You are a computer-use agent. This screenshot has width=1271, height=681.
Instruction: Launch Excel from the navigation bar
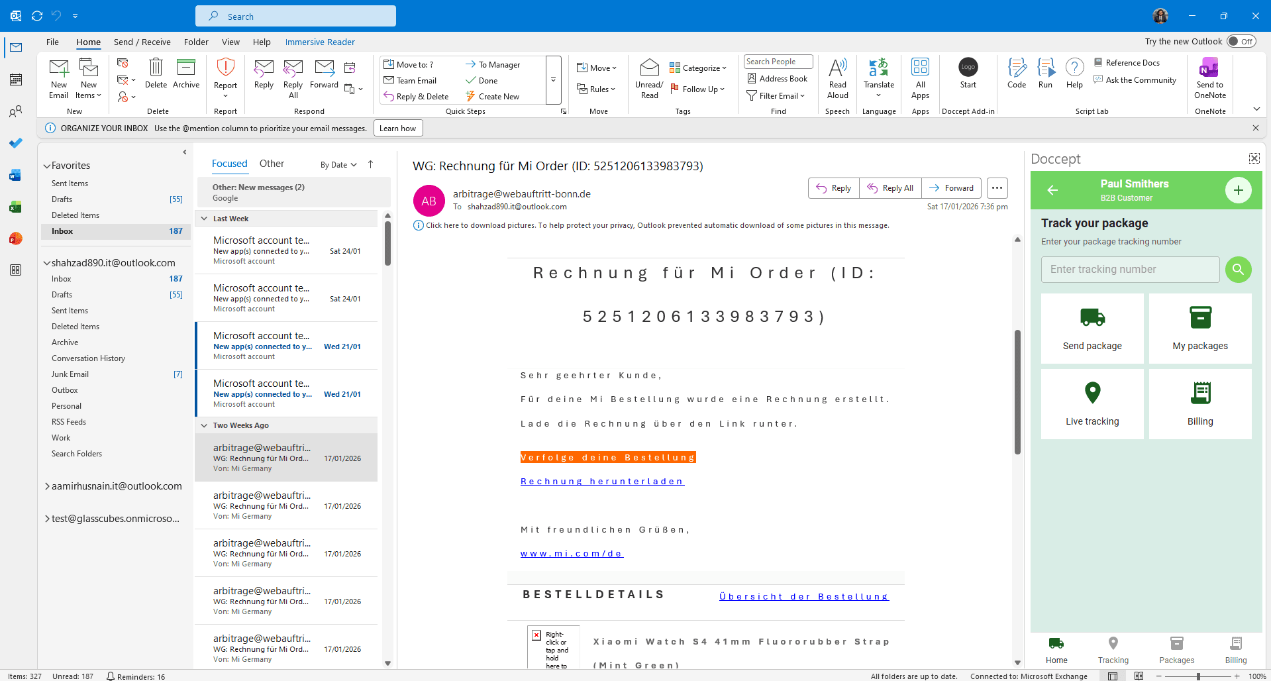tap(16, 207)
